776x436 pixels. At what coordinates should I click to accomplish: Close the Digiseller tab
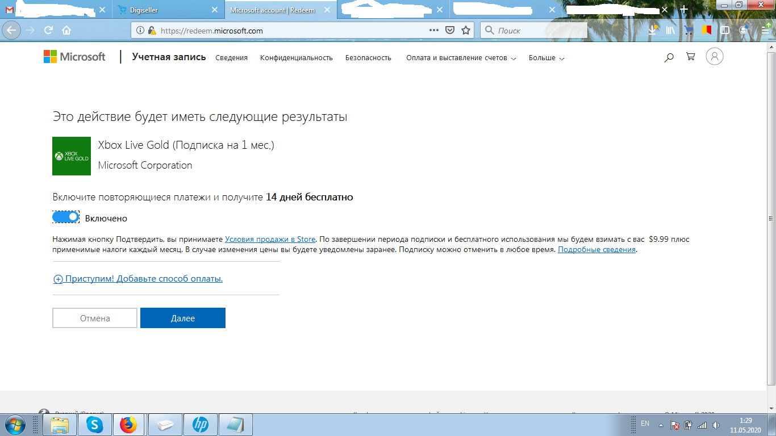point(214,10)
